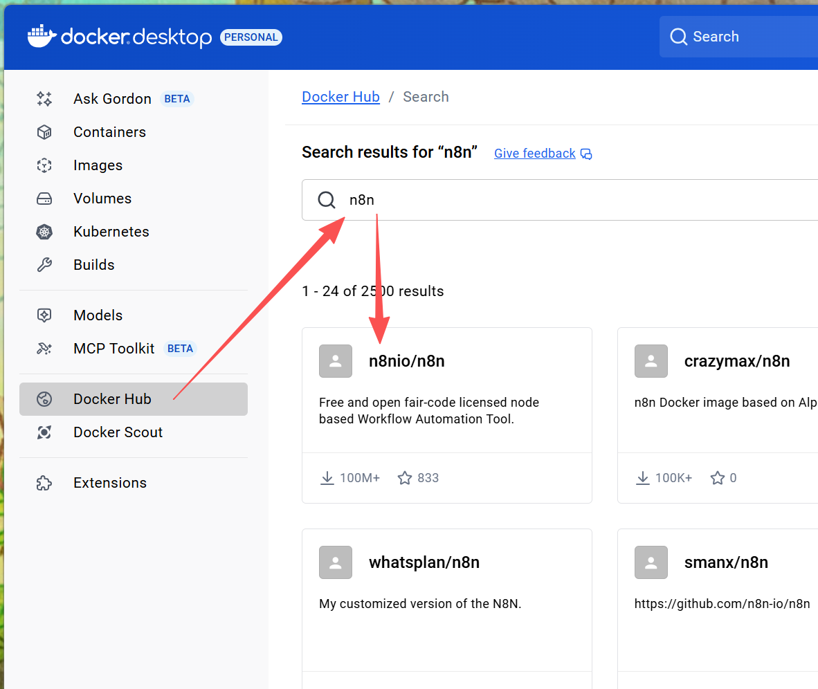Click 'My customized version of the N8N.' text

pyautogui.click(x=420, y=603)
